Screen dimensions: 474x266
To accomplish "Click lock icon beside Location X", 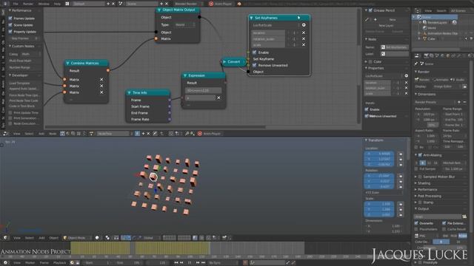I will click(x=401, y=154).
